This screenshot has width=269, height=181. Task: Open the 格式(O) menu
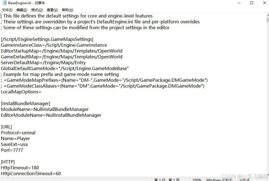click(37, 10)
